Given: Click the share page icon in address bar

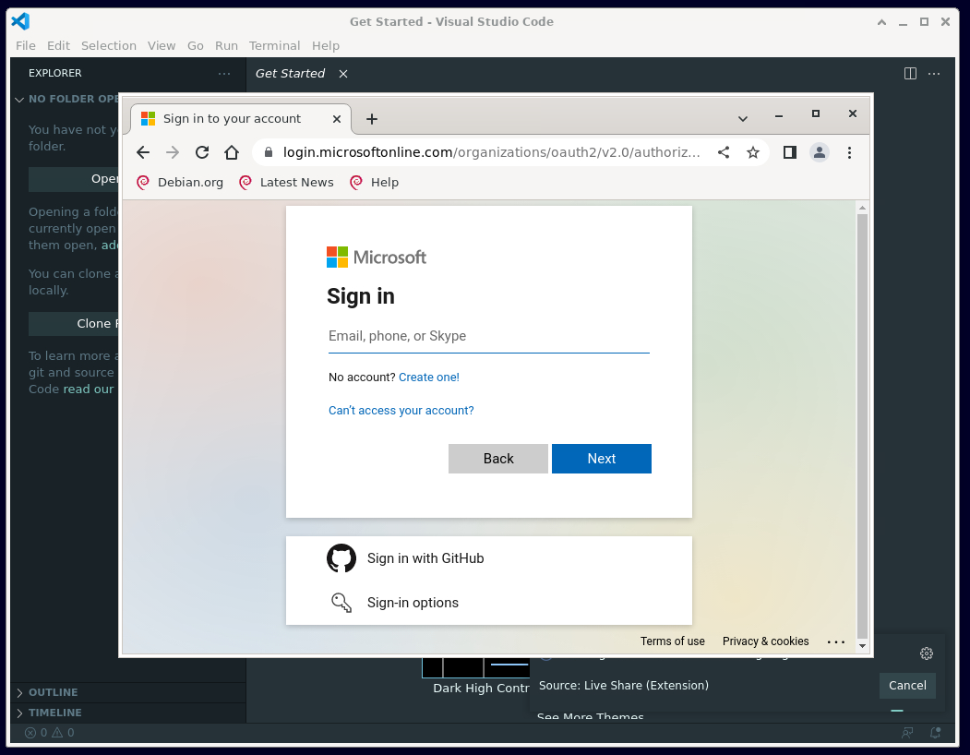Looking at the screenshot, I should [x=724, y=152].
